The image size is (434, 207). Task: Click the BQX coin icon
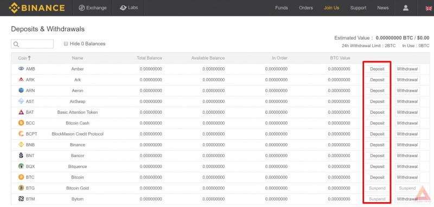pos(21,166)
